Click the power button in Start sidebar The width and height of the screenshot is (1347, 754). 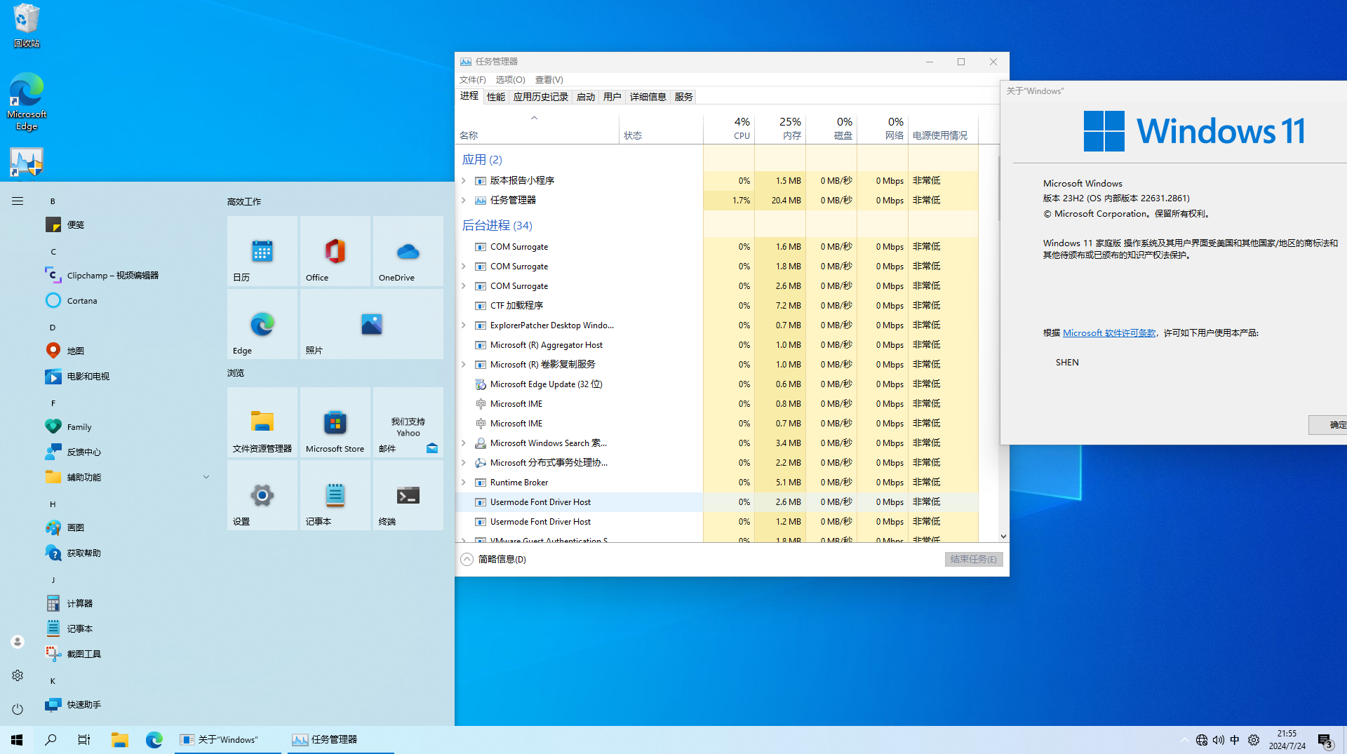click(18, 709)
